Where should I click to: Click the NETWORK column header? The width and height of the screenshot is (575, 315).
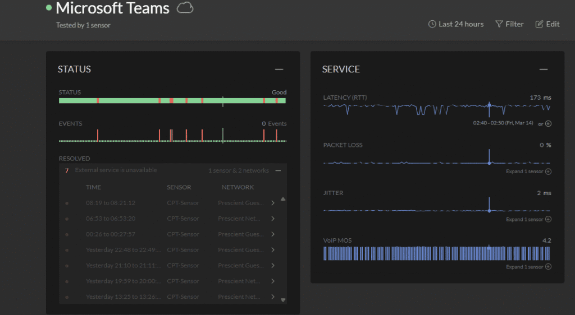[238, 187]
